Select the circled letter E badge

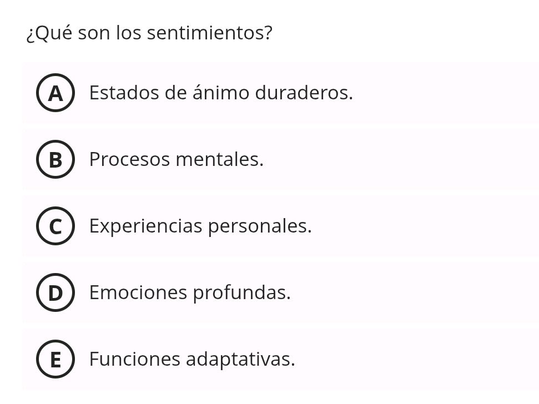click(56, 360)
